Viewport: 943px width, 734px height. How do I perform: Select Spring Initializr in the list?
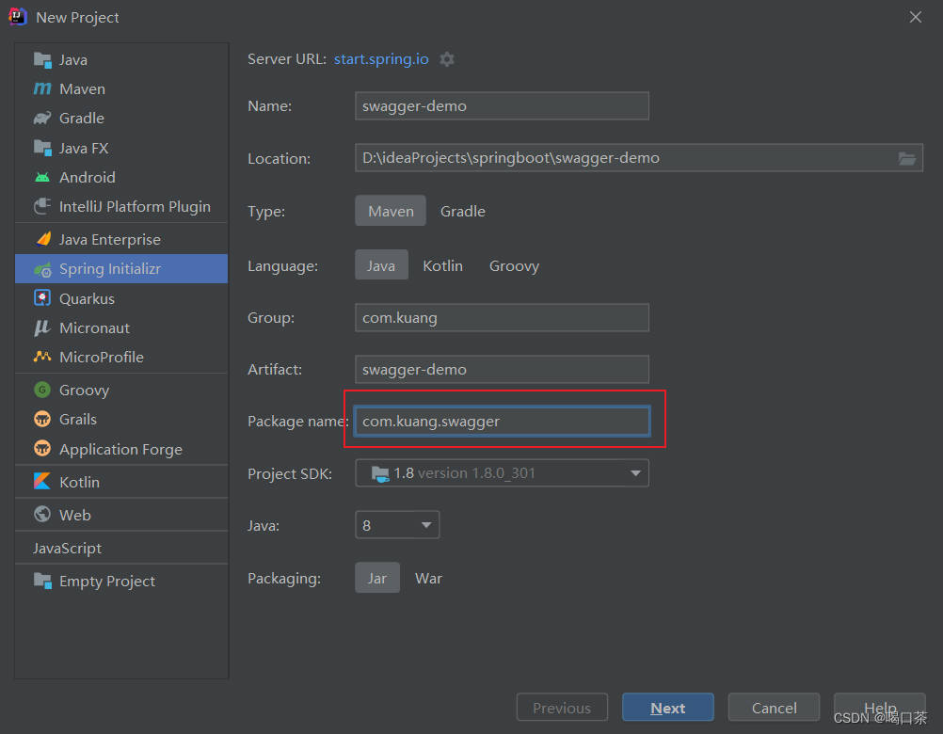tap(121, 269)
